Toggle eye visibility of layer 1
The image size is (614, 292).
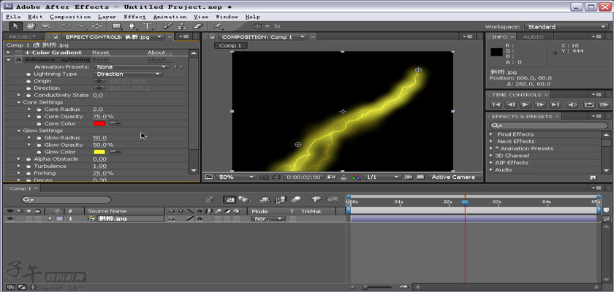pos(9,219)
